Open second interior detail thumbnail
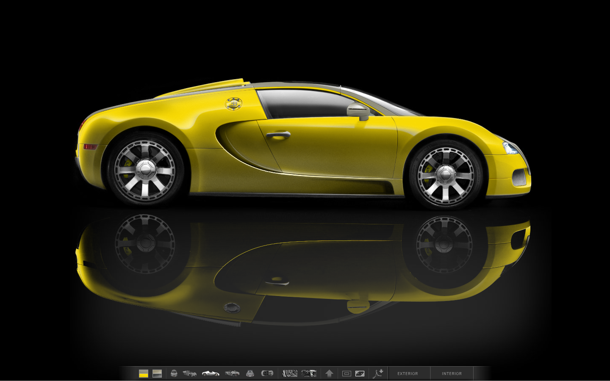 pos(309,373)
